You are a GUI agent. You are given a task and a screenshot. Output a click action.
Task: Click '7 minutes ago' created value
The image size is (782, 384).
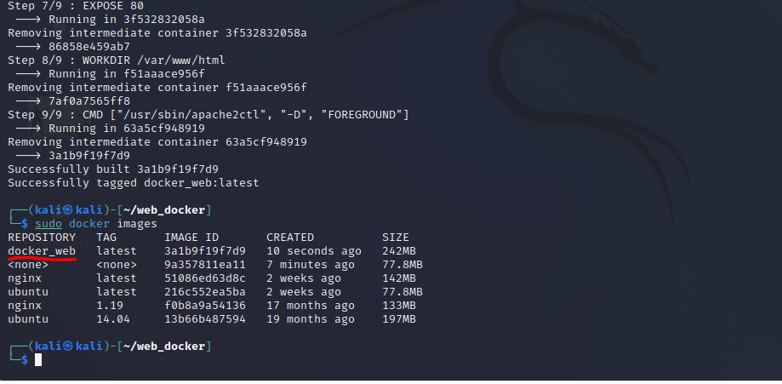pyautogui.click(x=311, y=264)
